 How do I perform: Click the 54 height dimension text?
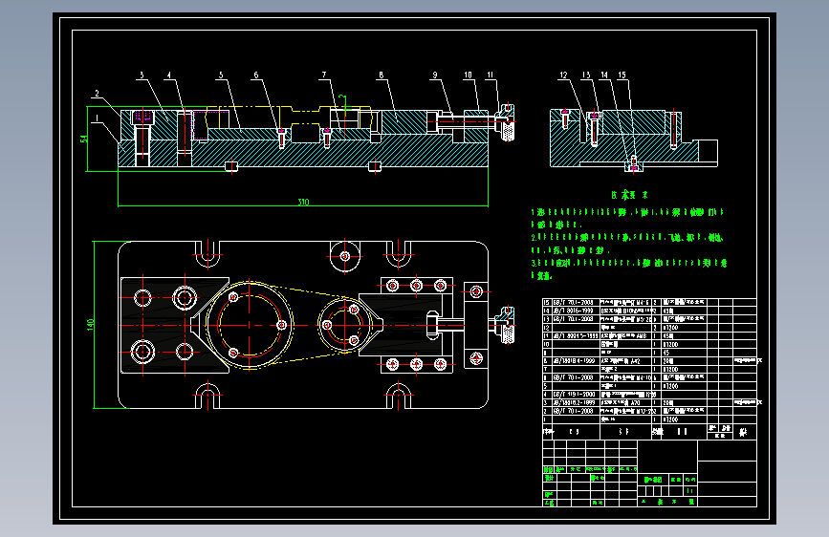pos(83,139)
